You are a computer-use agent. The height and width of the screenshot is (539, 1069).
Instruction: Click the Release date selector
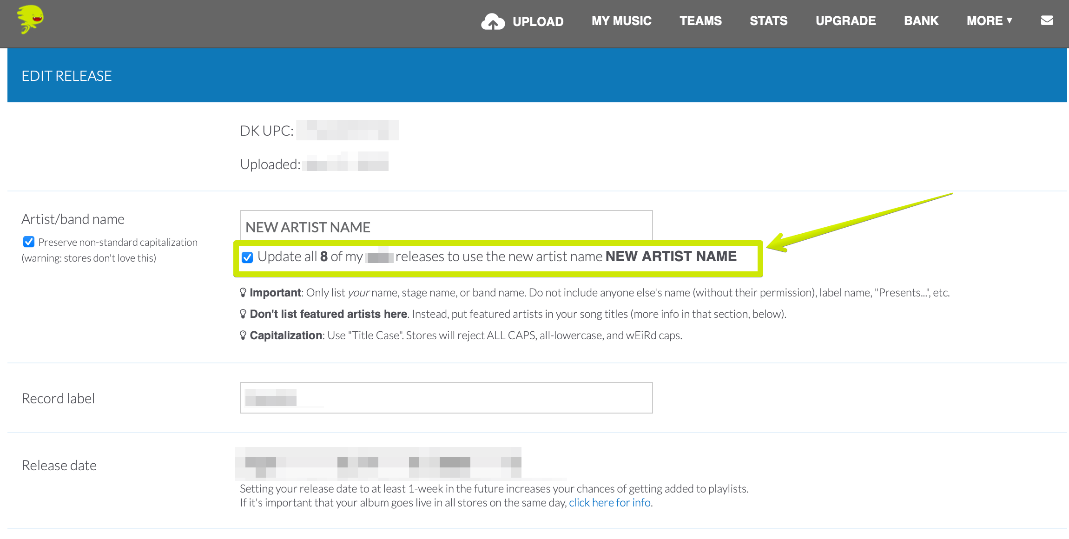tap(378, 463)
